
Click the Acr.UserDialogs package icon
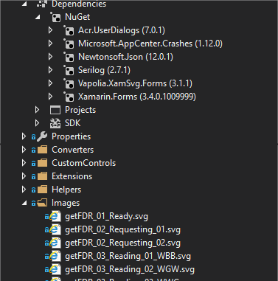pyautogui.click(x=69, y=30)
